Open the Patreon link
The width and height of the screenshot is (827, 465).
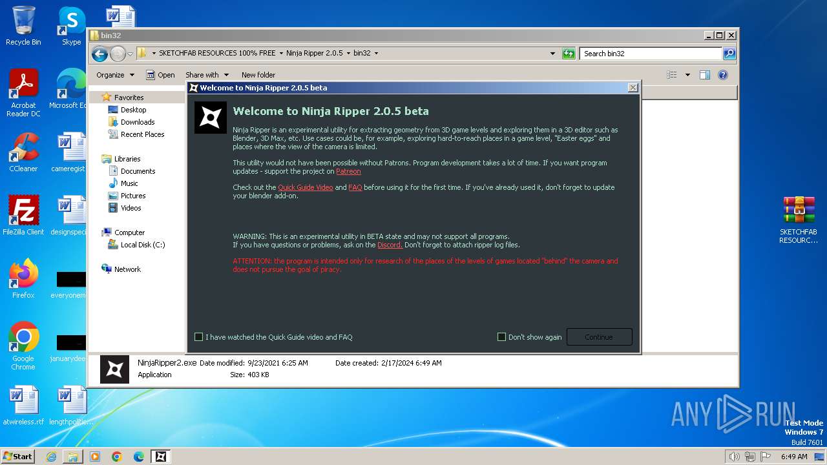click(348, 172)
